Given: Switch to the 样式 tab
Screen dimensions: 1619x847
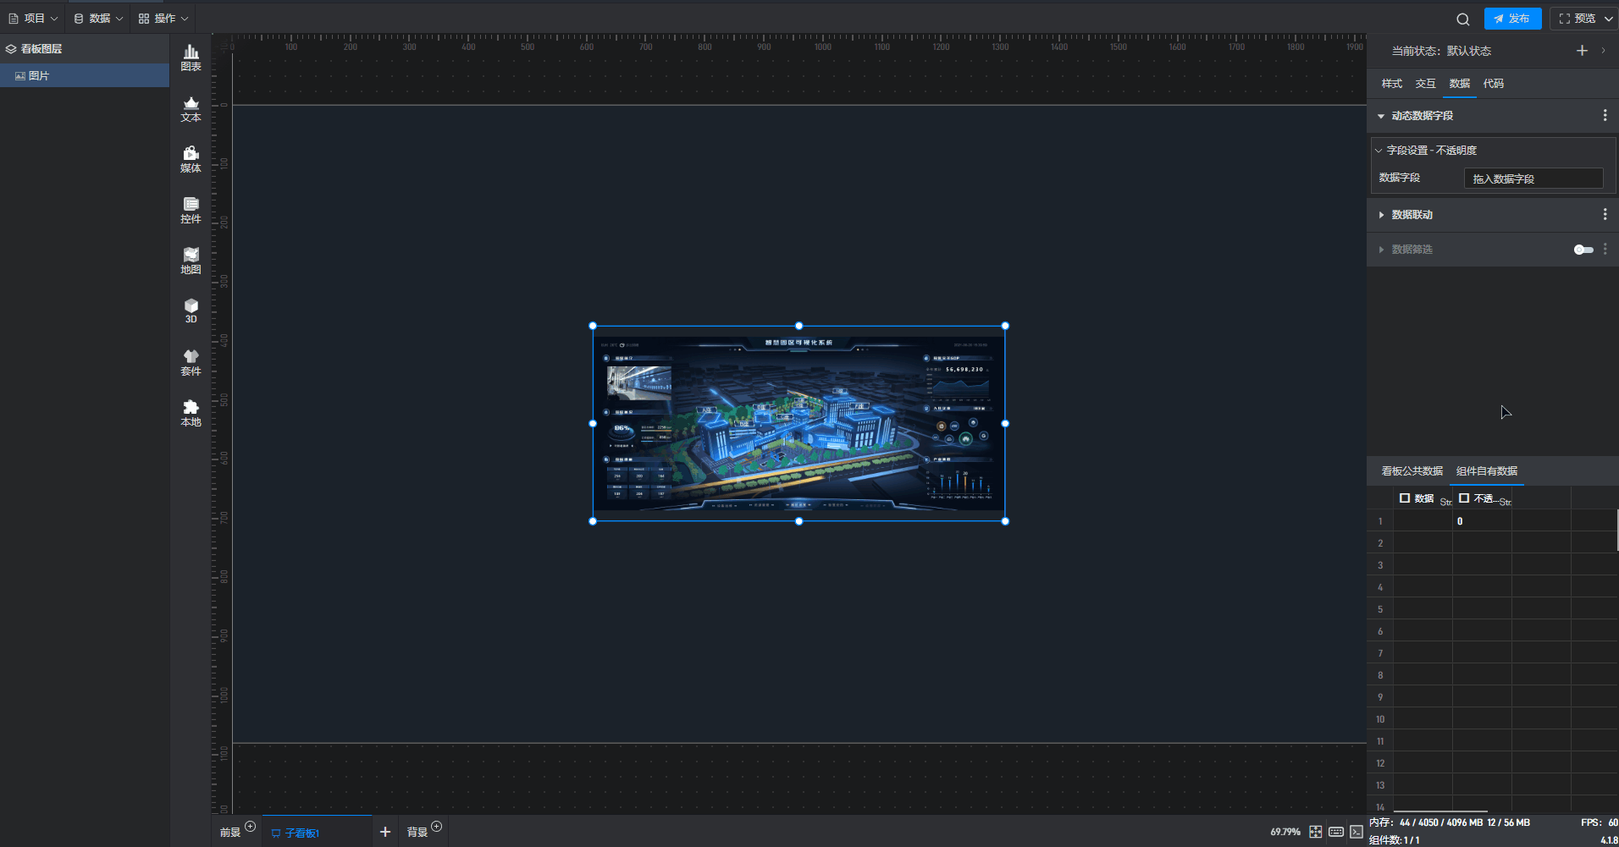Looking at the screenshot, I should [1391, 84].
